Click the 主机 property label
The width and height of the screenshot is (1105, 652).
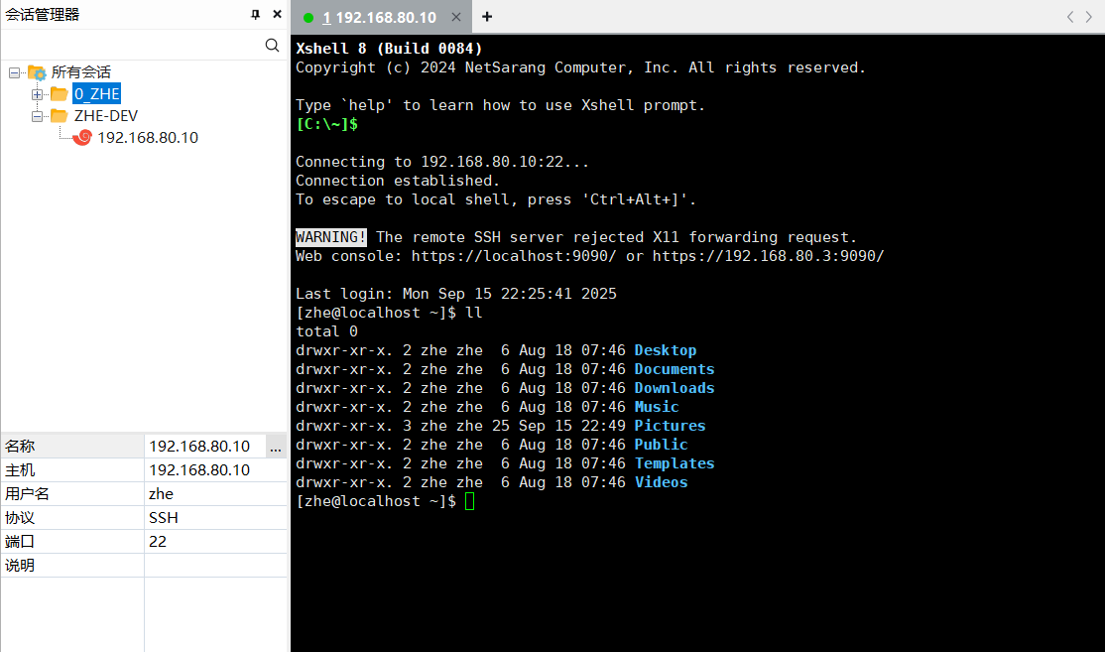(x=20, y=470)
